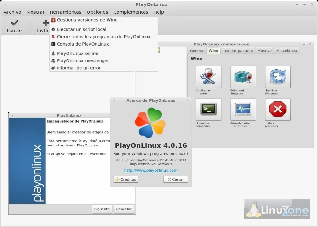The width and height of the screenshot is (318, 227).
Task: Click the Lanzar checkmark toolbar icon
Action: pyautogui.click(x=14, y=23)
